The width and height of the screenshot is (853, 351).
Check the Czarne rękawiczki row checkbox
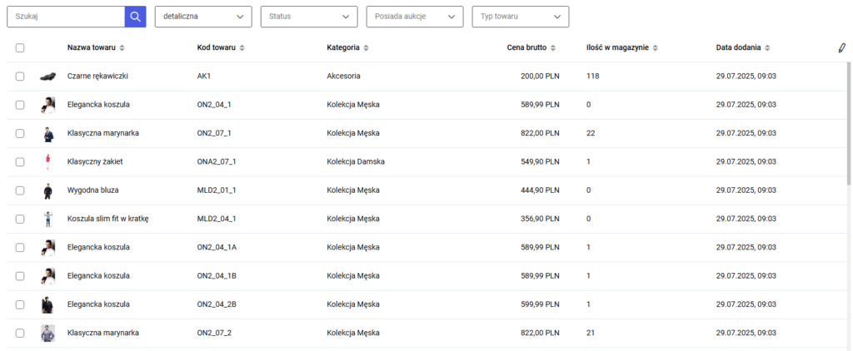pos(20,77)
